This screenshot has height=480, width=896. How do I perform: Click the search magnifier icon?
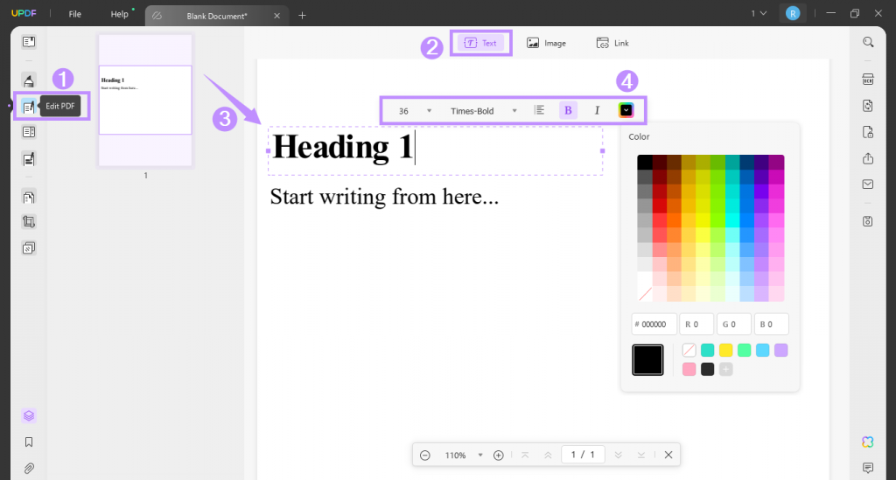[868, 42]
